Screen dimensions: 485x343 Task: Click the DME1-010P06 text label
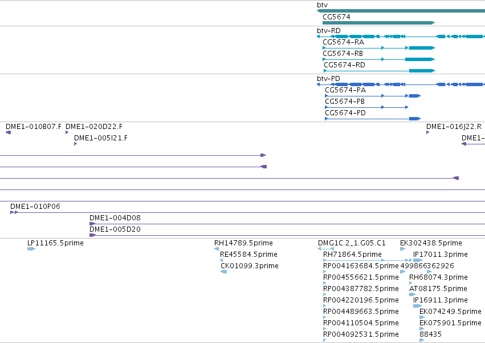pos(35,207)
